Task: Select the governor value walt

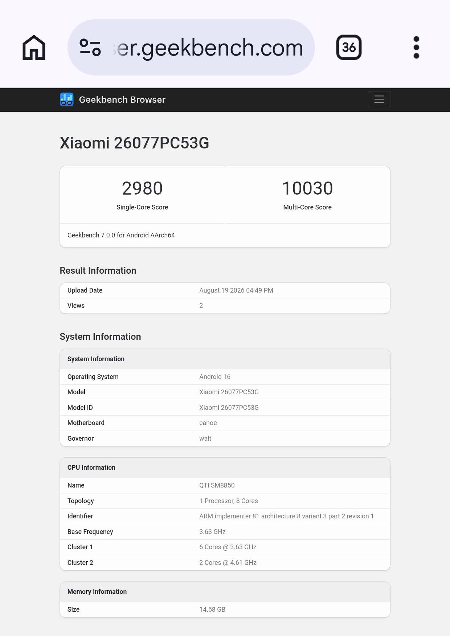Action: coord(205,439)
